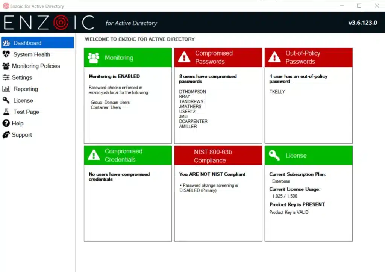Screen dimensions: 385x272
Task: Open System Health via its heartbeat icon
Action: point(7,54)
